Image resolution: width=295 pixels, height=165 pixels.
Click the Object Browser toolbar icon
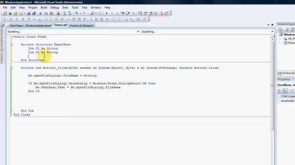151,13
